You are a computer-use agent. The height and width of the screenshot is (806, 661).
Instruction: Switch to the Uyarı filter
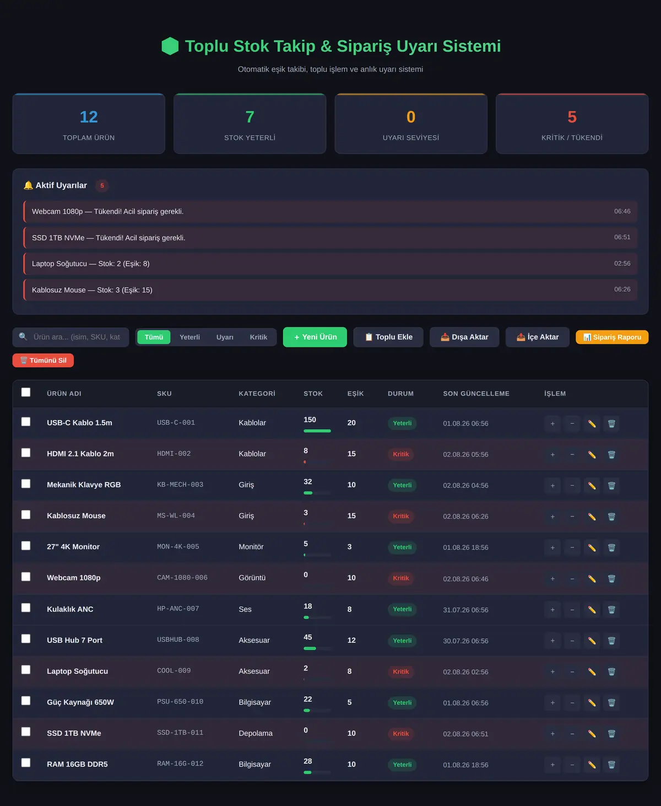(x=225, y=337)
